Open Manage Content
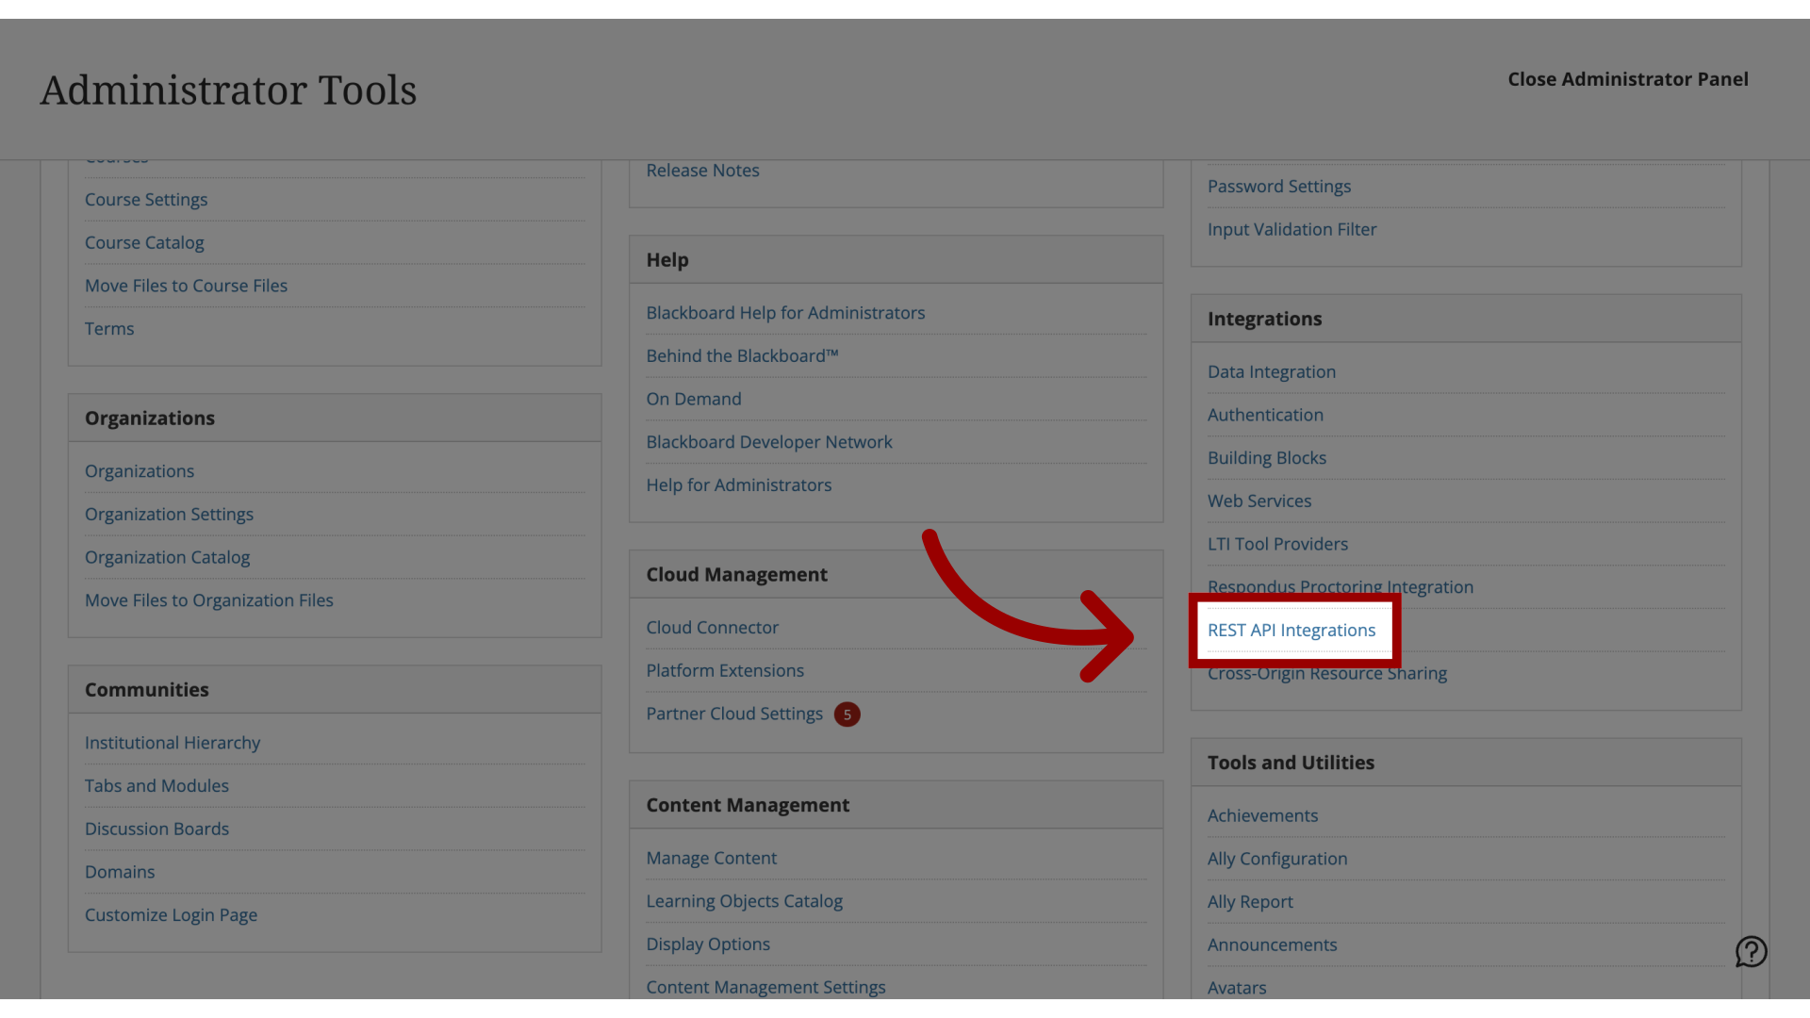The height and width of the screenshot is (1018, 1810). click(711, 859)
